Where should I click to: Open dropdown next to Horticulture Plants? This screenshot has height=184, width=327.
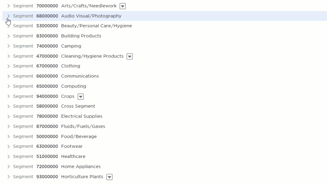point(109,177)
